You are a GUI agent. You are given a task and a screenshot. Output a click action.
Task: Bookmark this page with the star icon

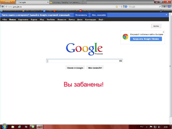(117, 7)
